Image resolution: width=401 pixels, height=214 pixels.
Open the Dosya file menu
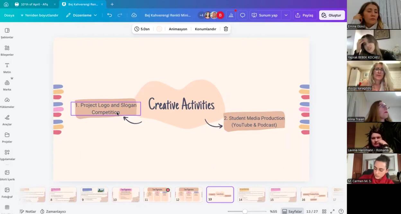point(9,15)
